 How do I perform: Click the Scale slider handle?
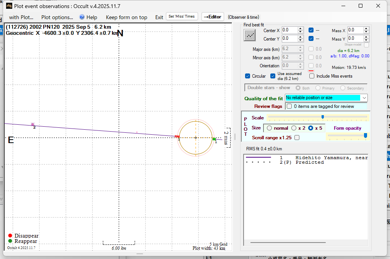coord(323,117)
